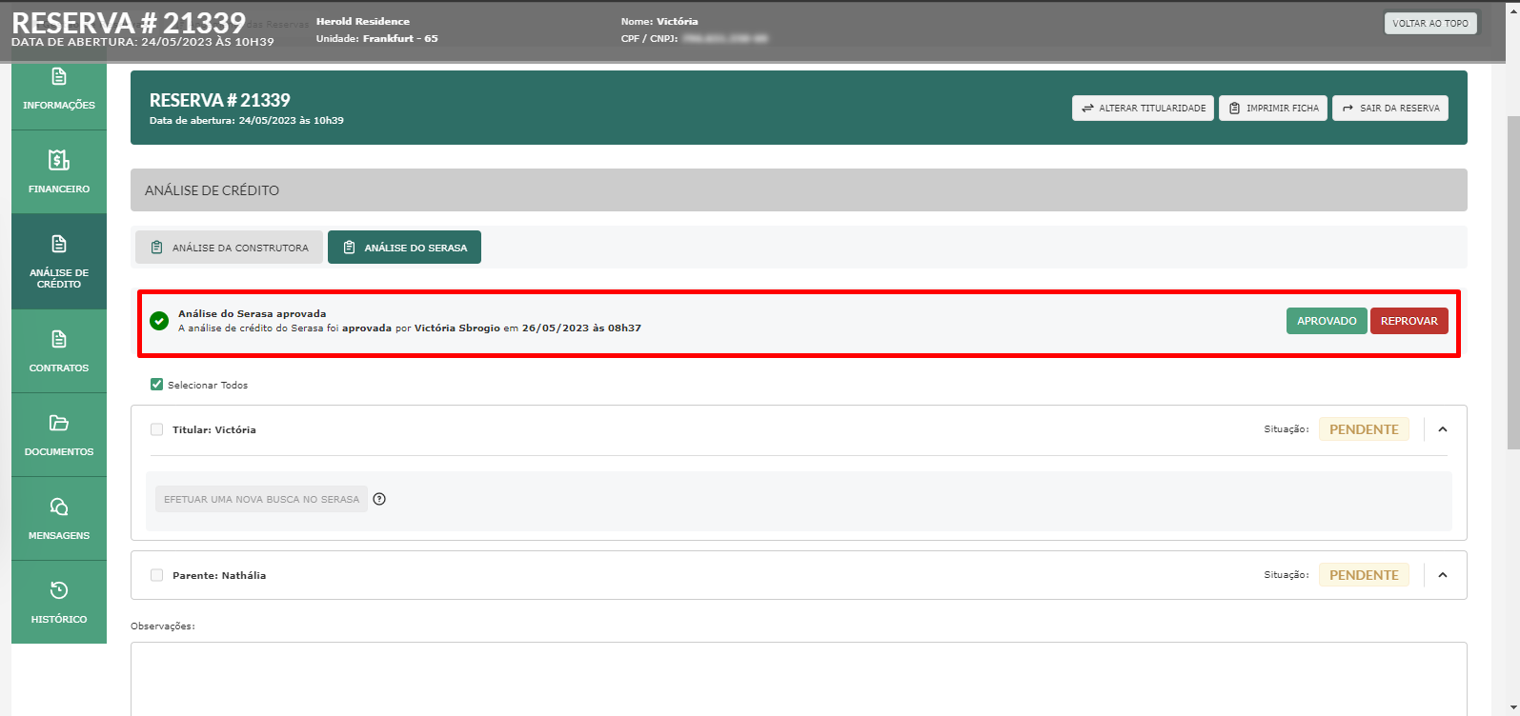Open the Financeiro sidebar section

coord(59,171)
